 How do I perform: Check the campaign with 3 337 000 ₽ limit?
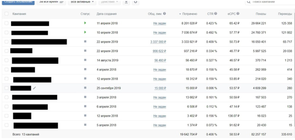tap(7, 42)
